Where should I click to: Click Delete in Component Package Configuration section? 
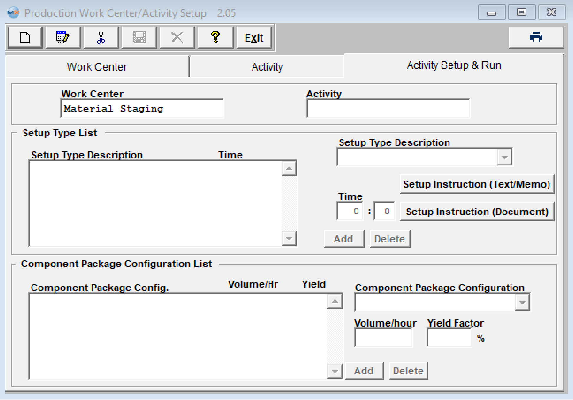tap(408, 371)
